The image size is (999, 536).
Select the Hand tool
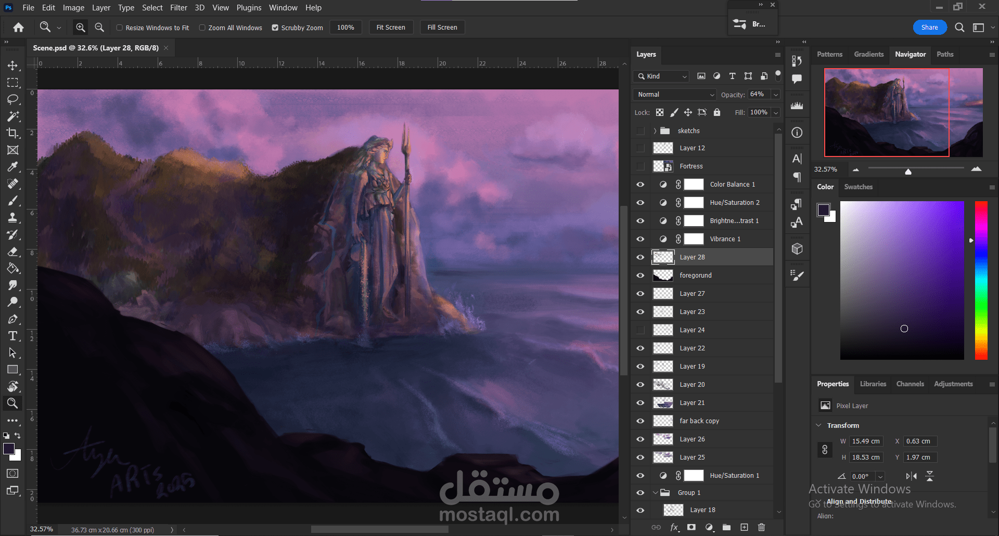pos(12,386)
